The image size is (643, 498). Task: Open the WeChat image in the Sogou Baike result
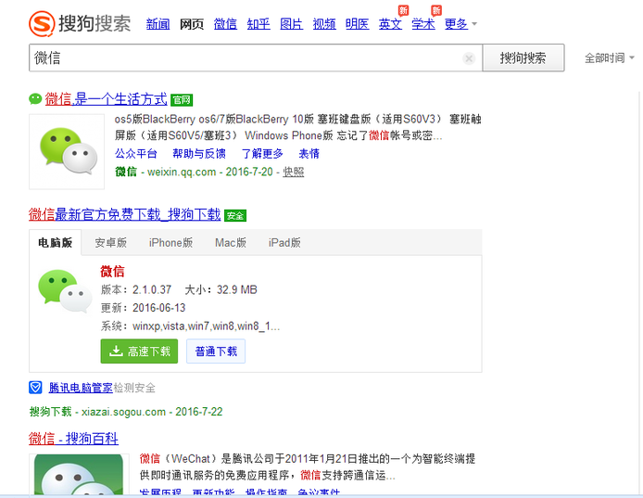tap(79, 474)
